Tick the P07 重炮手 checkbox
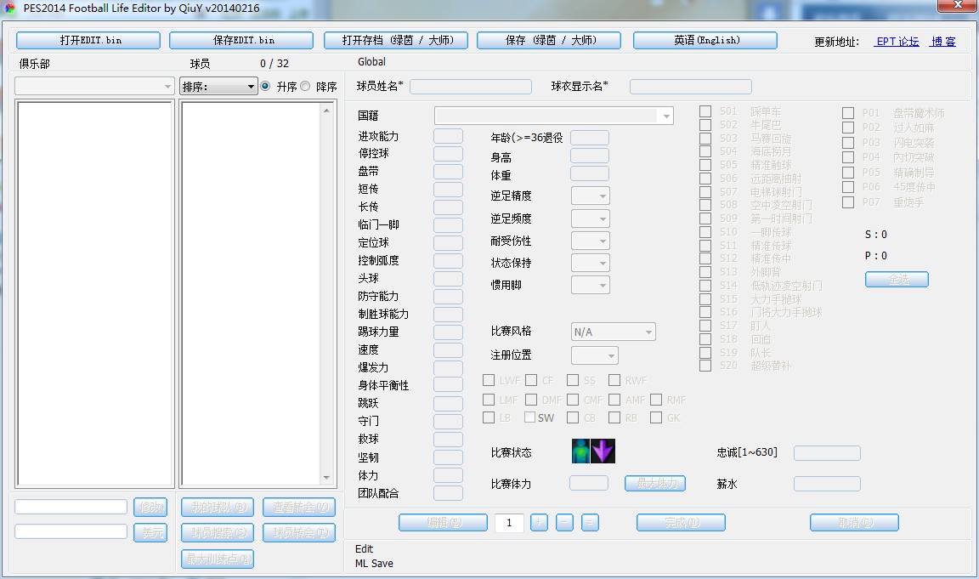 coord(848,202)
